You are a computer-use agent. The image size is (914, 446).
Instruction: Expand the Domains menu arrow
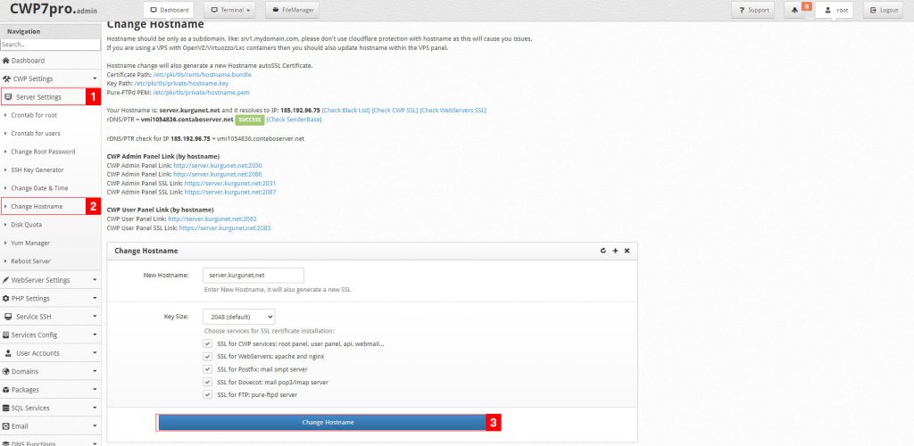95,371
